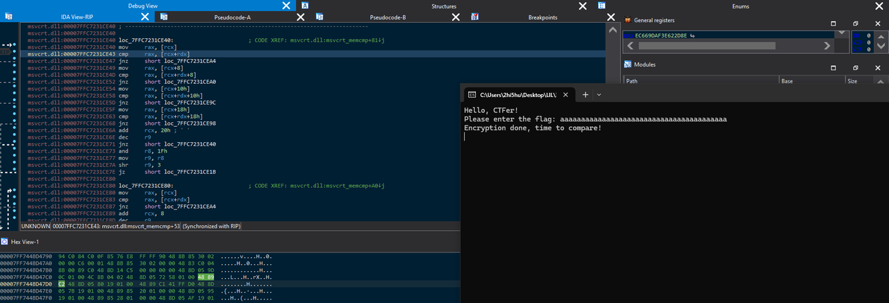889x303 pixels.
Task: Click the General registers panel icon
Action: (629, 20)
